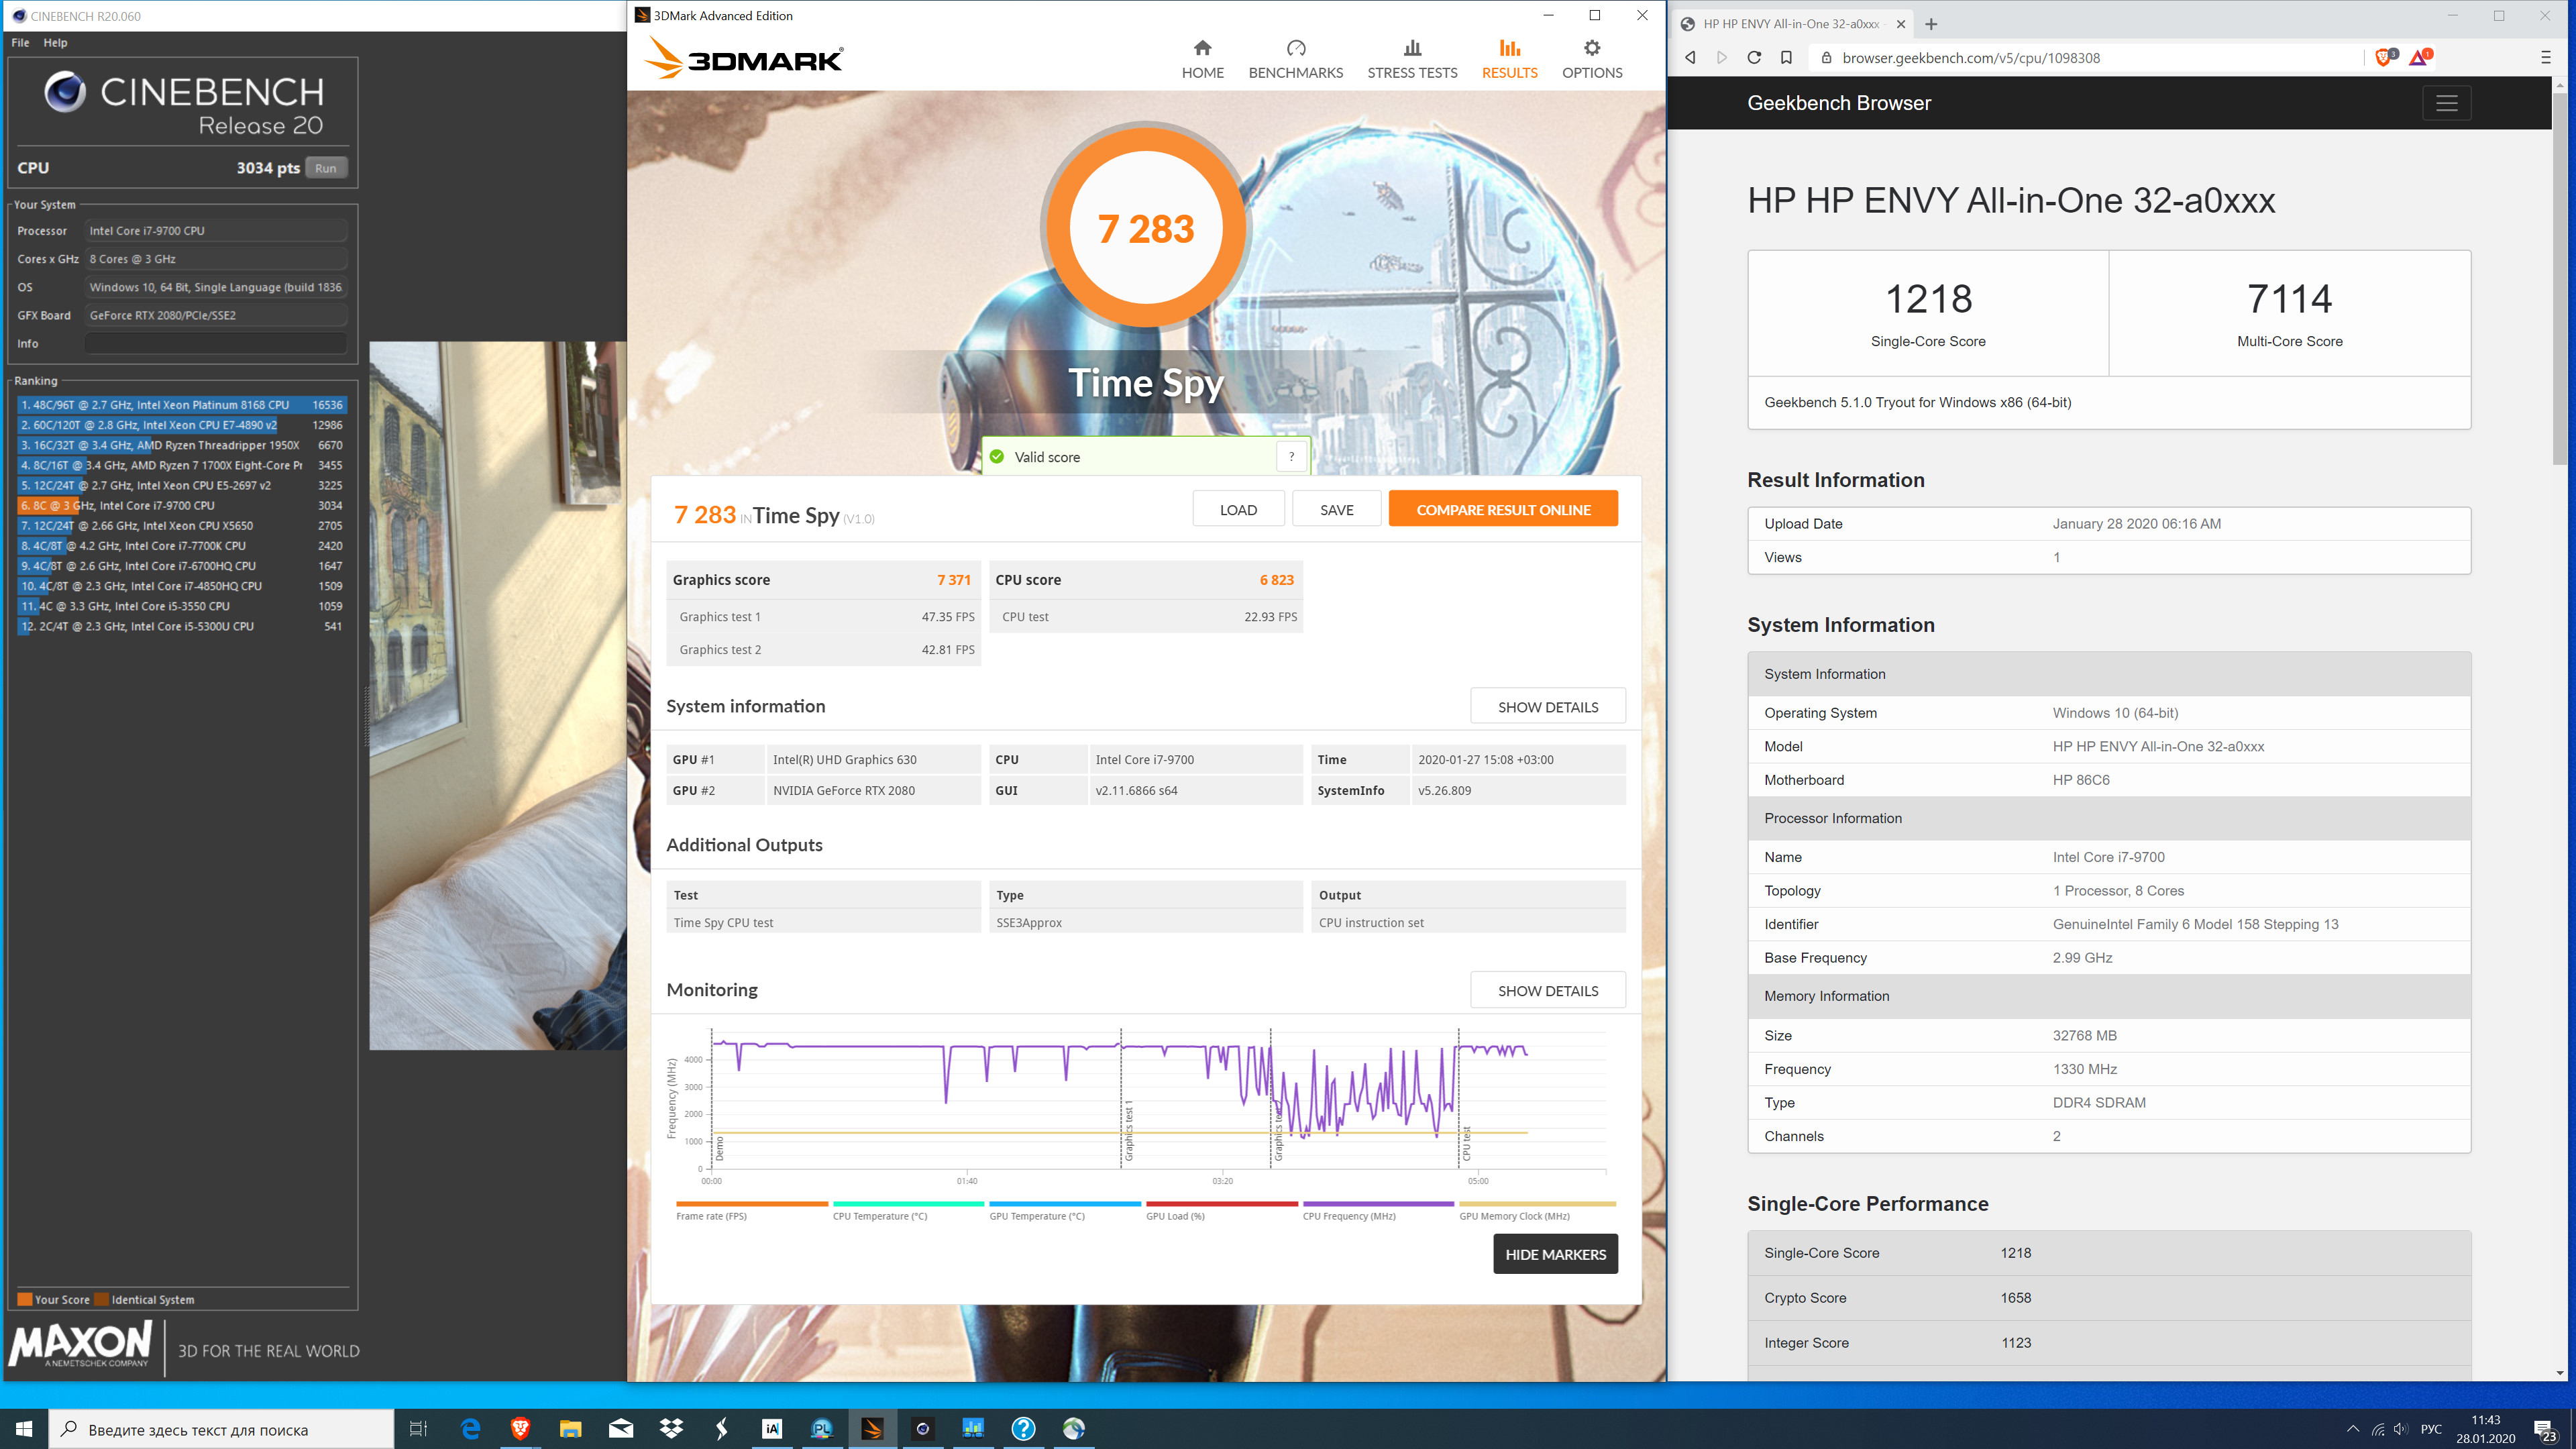2576x1449 pixels.
Task: Run the Cinebench CPU test
Action: pyautogui.click(x=326, y=168)
